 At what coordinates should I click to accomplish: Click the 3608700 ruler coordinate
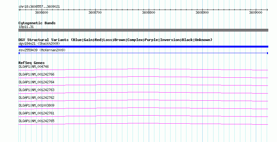click(x=95, y=12)
